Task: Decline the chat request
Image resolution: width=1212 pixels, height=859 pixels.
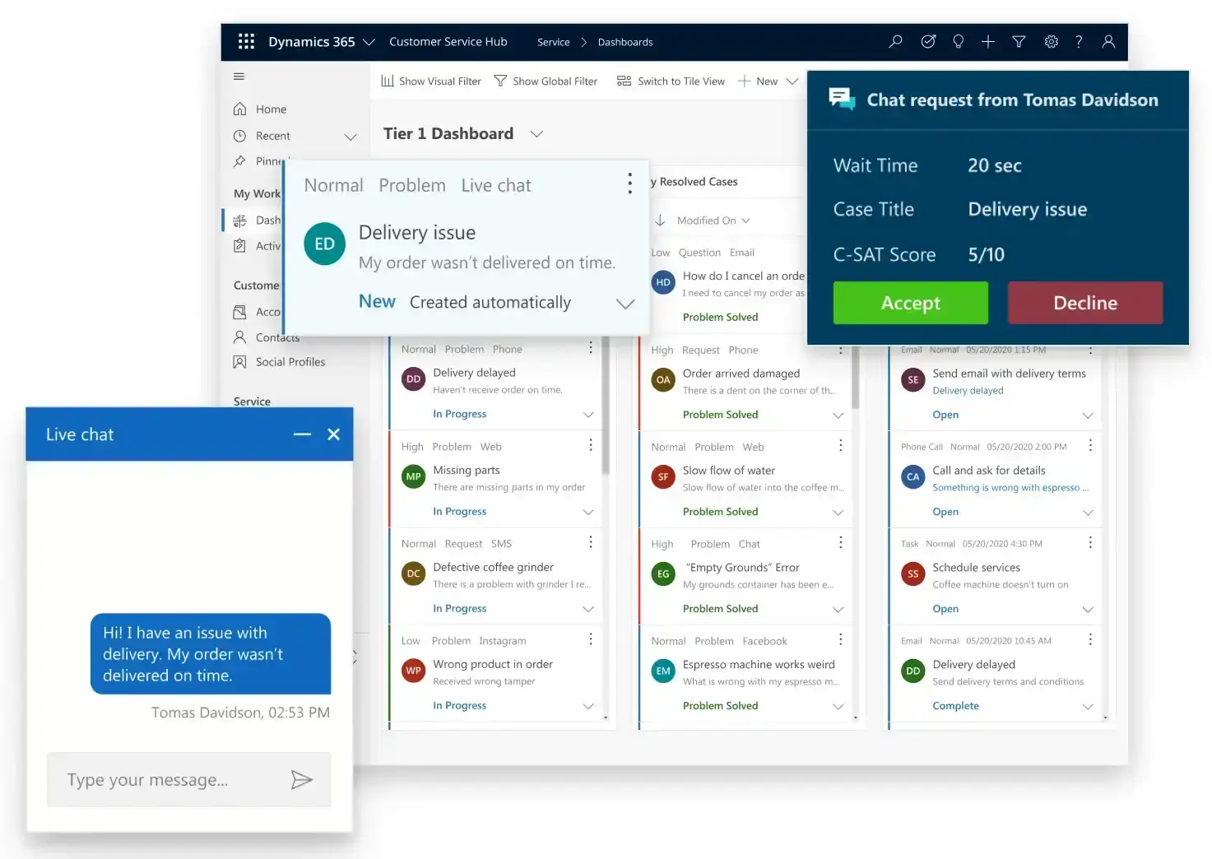Action: click(1084, 303)
